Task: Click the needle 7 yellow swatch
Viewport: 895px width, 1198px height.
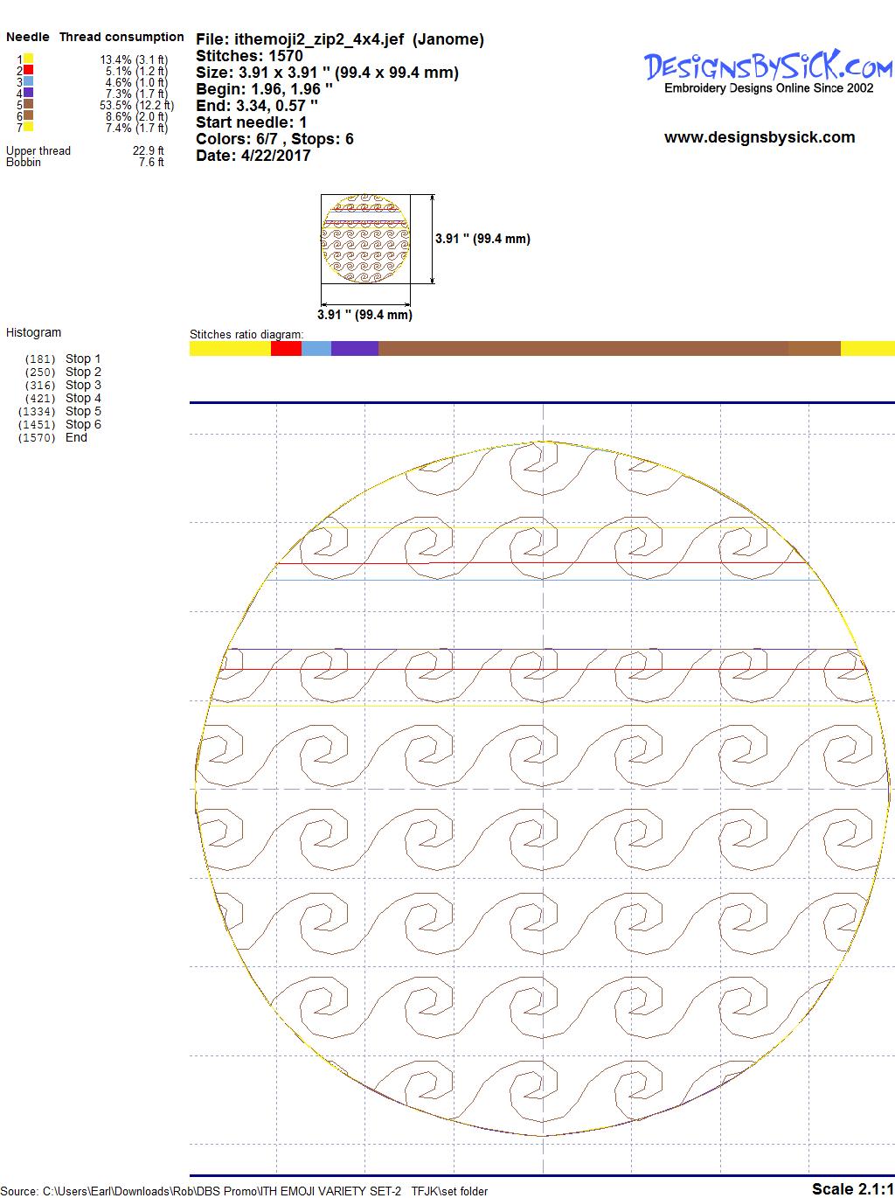Action: point(29,128)
